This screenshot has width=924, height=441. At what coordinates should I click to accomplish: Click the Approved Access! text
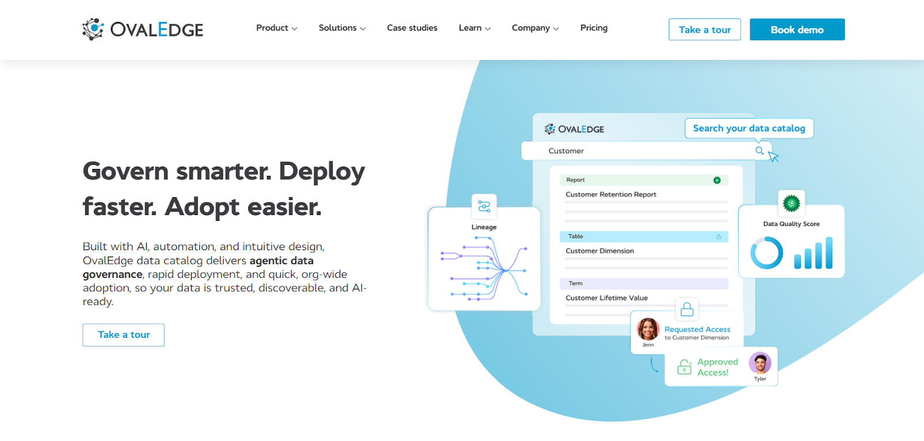pyautogui.click(x=717, y=367)
